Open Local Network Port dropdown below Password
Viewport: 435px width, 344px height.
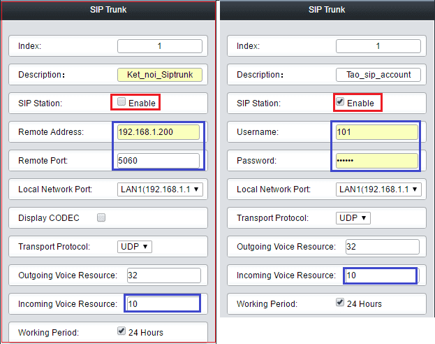379,189
